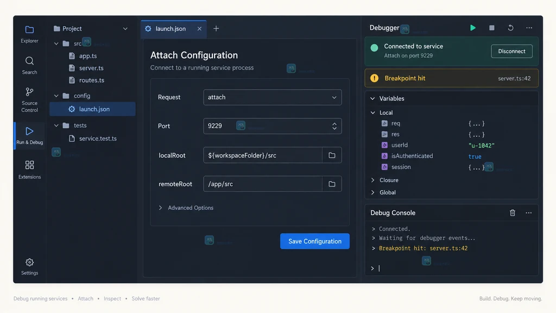Click the Disconnect button

(511, 51)
